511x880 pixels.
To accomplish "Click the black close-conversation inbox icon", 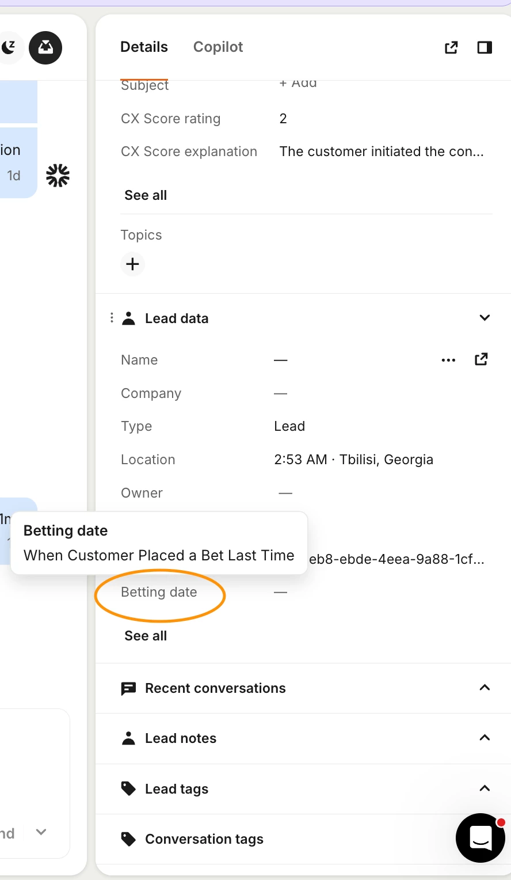I will click(45, 47).
